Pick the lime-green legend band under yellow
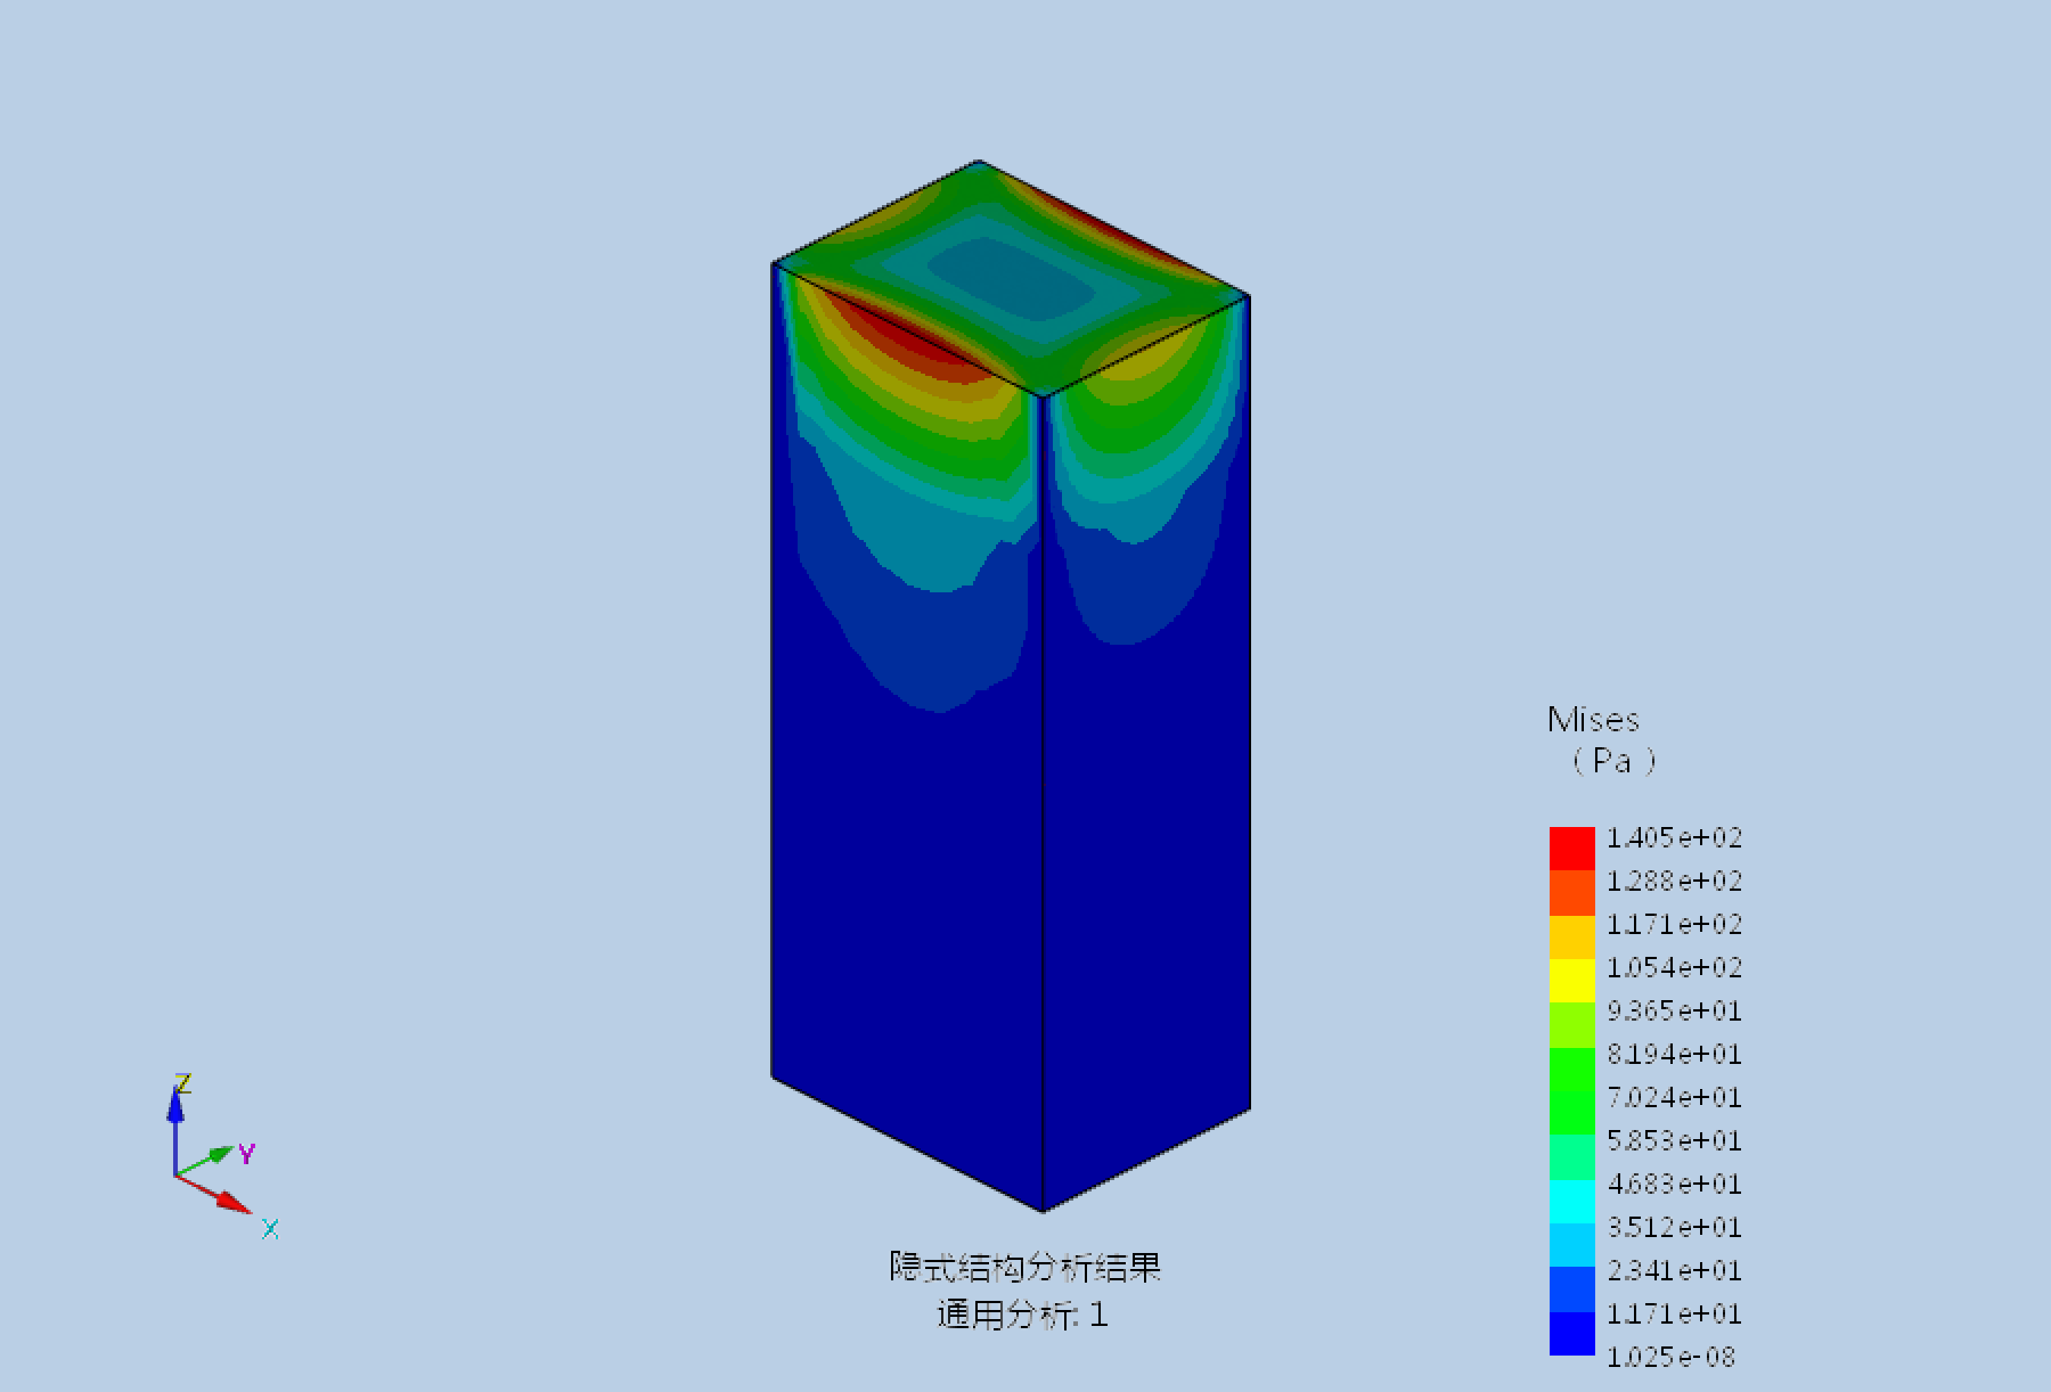This screenshot has height=1392, width=2051. (x=1572, y=1024)
